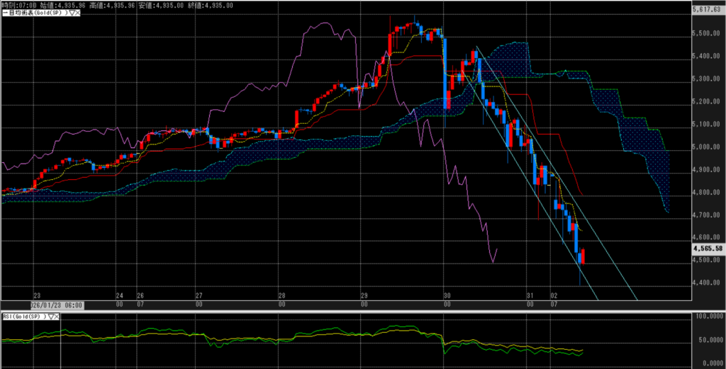The height and width of the screenshot is (369, 726).
Task: Click the 50.0000 level on RSI axis
Action: 709,341
